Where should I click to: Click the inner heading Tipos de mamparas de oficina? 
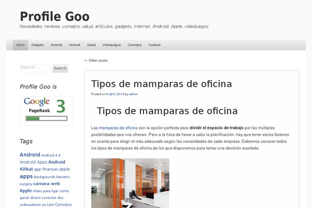167,111
